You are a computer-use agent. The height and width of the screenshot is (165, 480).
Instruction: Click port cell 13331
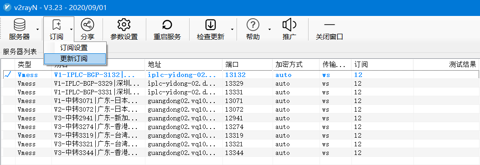point(234,92)
